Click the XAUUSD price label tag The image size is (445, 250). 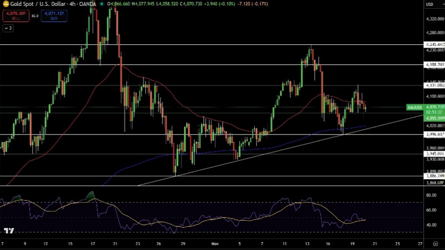click(414, 107)
